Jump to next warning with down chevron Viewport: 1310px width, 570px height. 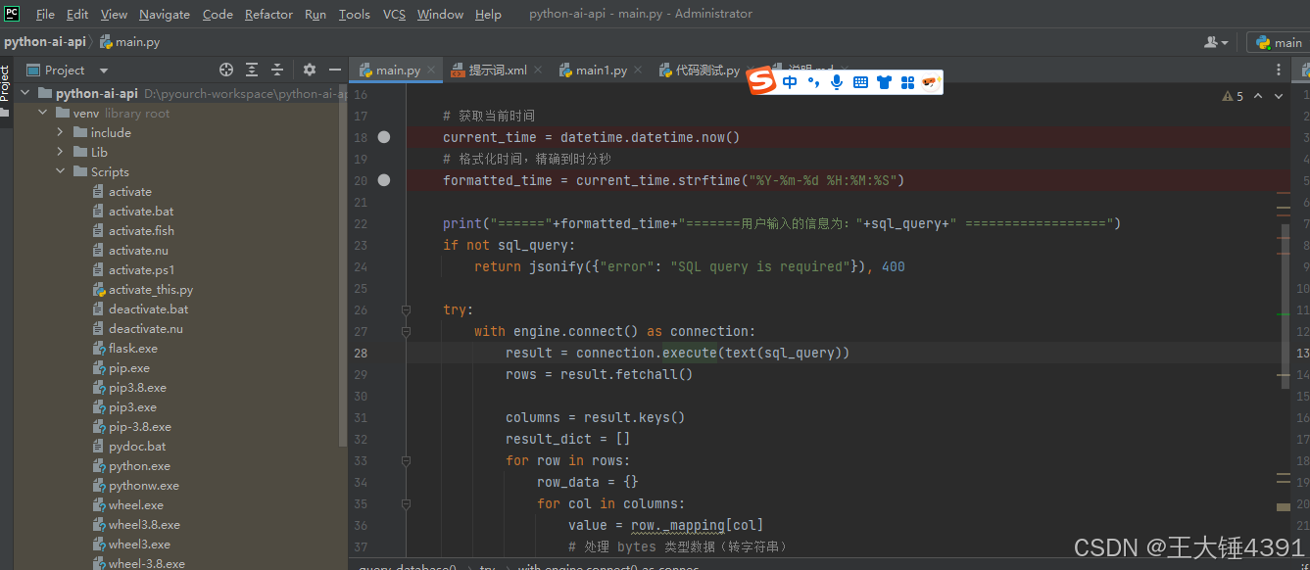pyautogui.click(x=1279, y=96)
